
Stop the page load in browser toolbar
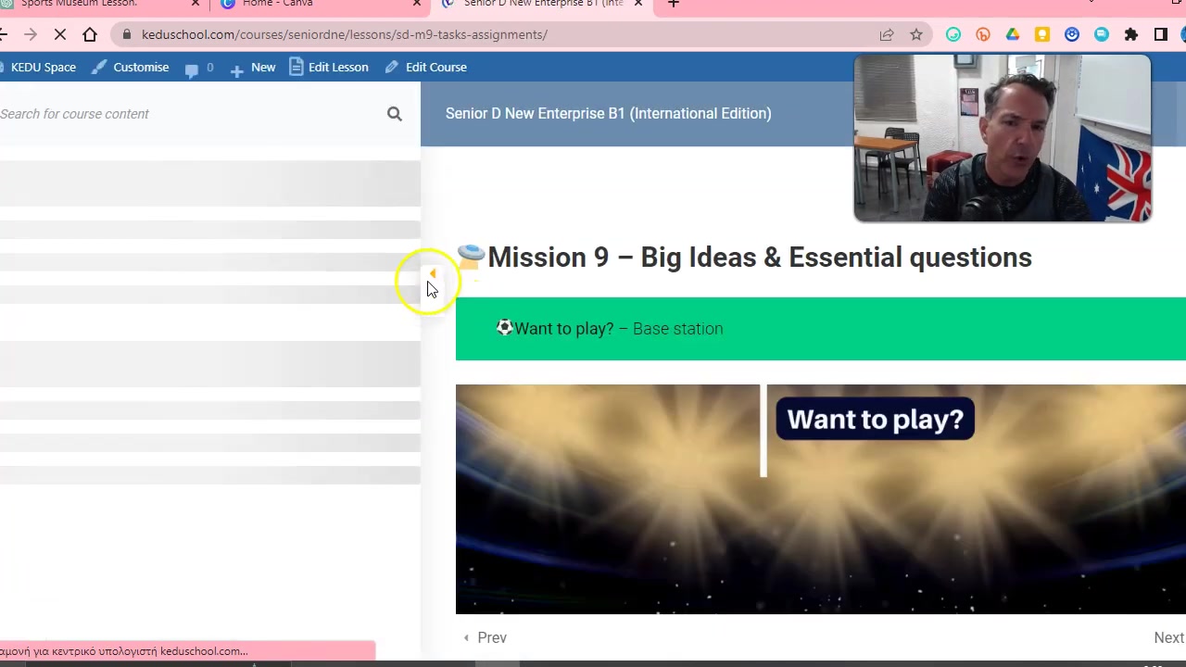pos(59,34)
